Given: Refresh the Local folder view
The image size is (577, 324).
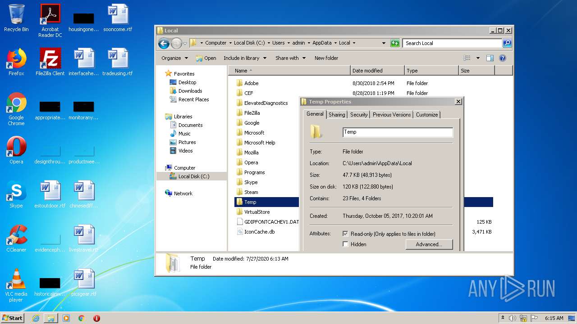Looking at the screenshot, I should point(395,43).
